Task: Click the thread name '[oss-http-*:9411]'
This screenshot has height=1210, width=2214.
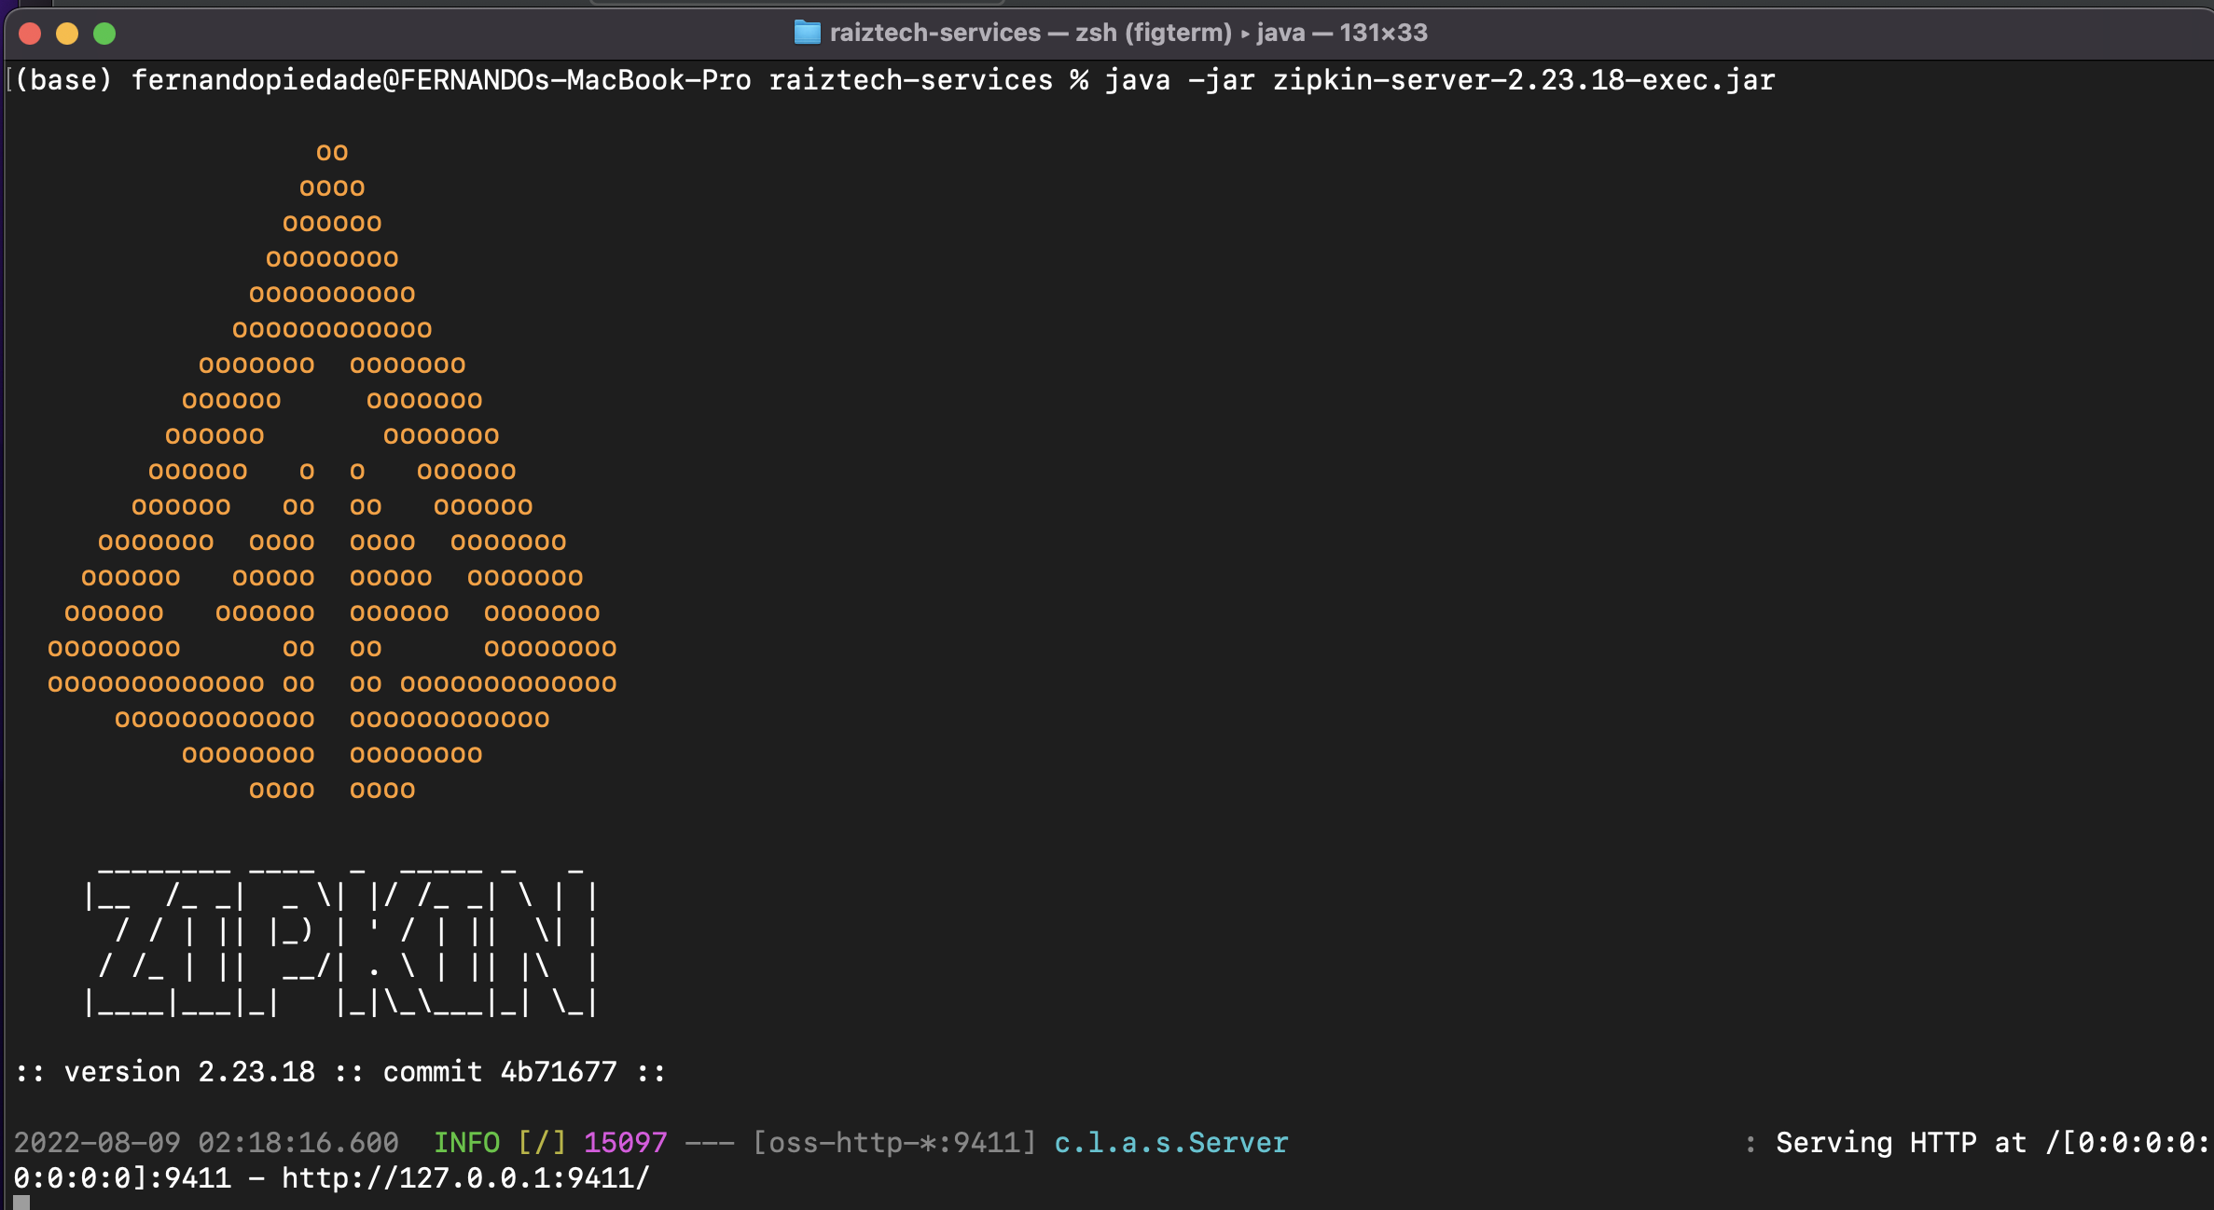Action: coord(894,1143)
